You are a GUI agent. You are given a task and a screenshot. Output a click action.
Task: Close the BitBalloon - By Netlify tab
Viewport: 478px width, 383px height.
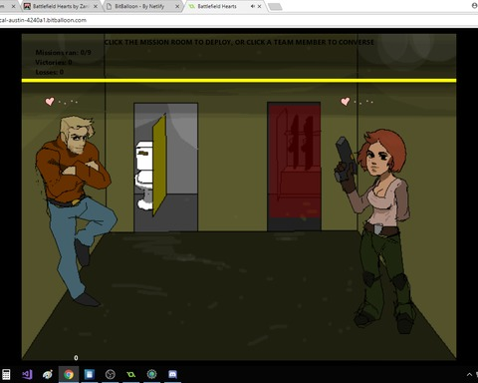(177, 6)
